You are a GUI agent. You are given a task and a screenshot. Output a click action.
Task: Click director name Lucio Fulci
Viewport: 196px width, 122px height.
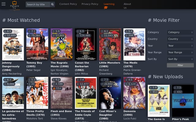point(130,119)
